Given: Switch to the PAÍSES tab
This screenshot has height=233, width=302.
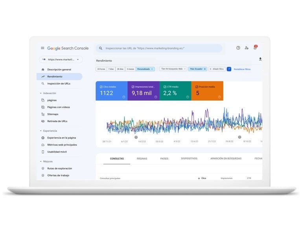Looking at the screenshot, I should (164, 158).
